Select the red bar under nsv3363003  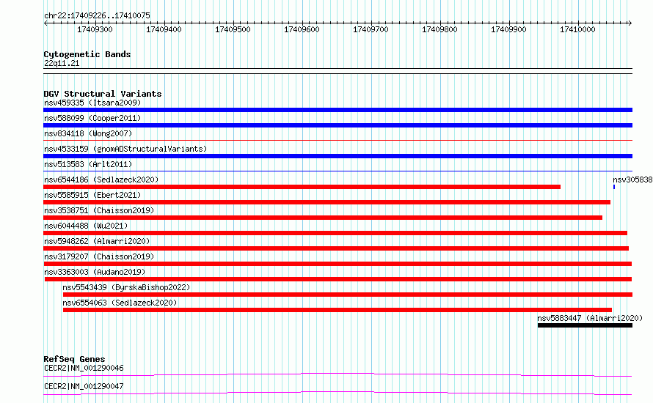(338, 279)
